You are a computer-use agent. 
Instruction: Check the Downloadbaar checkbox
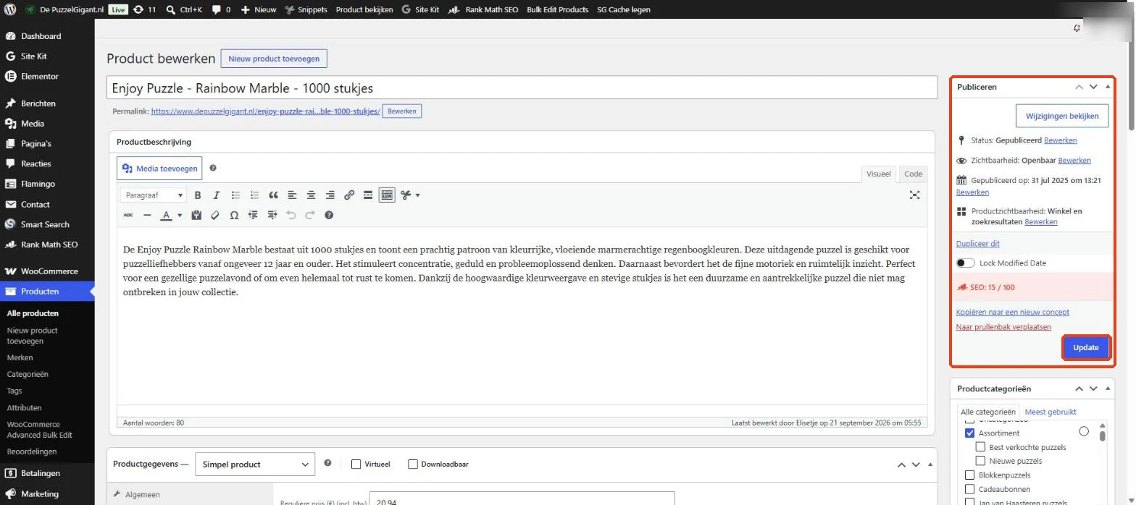pyautogui.click(x=413, y=464)
